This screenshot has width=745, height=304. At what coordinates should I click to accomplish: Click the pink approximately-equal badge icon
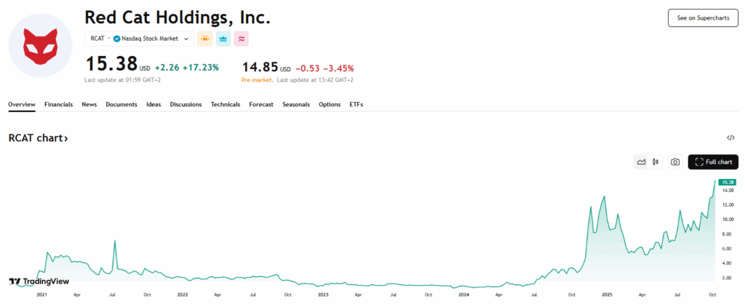pos(241,39)
